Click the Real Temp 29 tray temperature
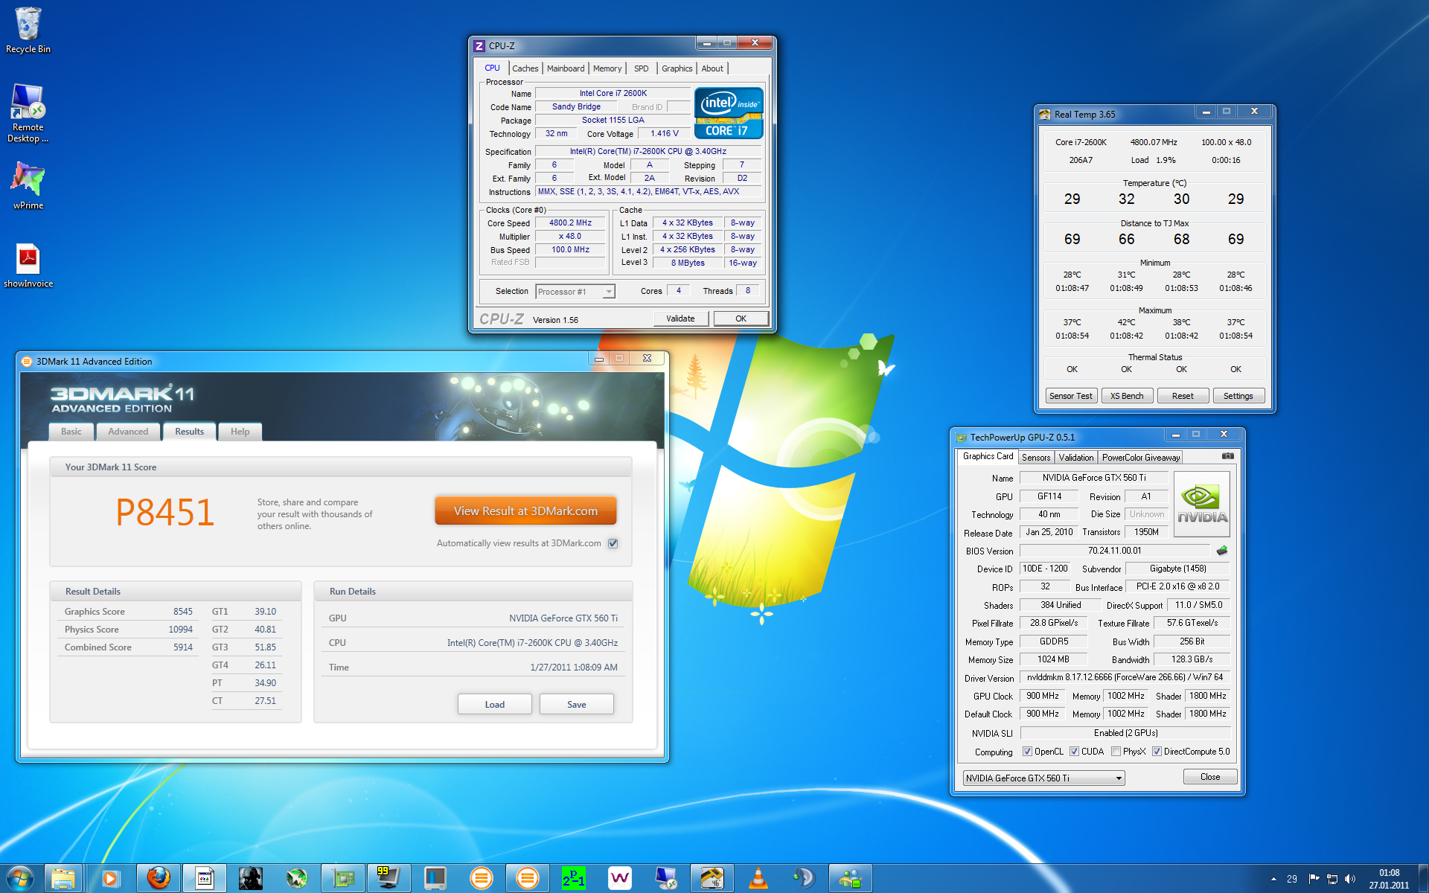Viewport: 1429px width, 893px height. [1292, 879]
